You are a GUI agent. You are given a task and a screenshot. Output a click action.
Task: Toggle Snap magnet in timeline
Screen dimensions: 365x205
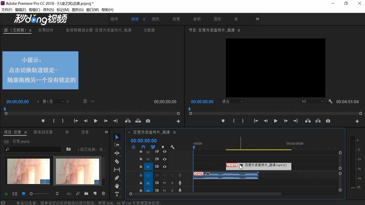[143, 147]
